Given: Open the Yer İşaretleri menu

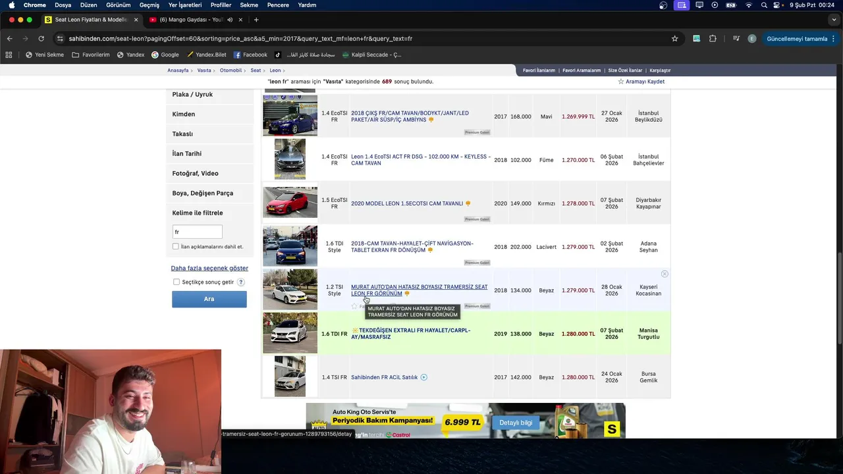Looking at the screenshot, I should coord(185,5).
